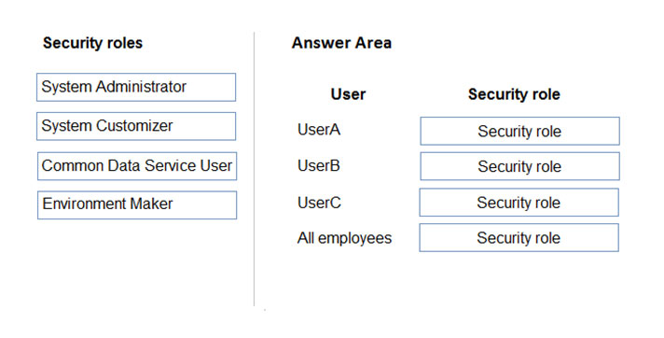Click the word Maker in the last role
The image size is (664, 338).
click(x=151, y=204)
